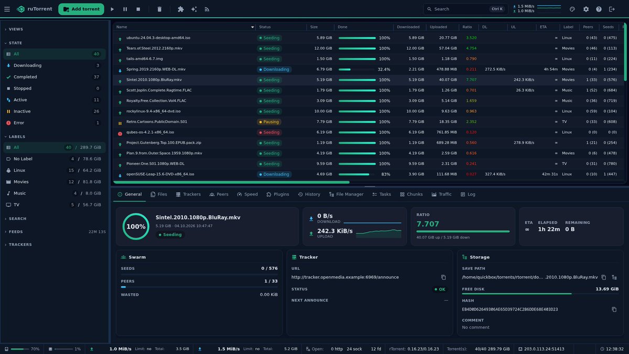This screenshot has width=629, height=354.
Task: Show the Chunks tab
Action: point(411,194)
